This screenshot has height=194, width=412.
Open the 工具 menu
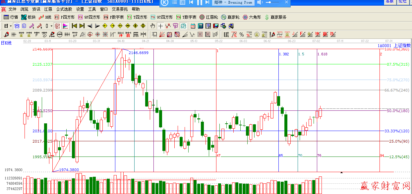pyautogui.click(x=92, y=9)
